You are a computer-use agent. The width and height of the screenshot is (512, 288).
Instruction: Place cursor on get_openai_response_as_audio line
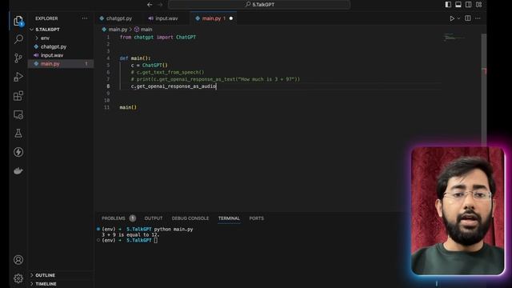tap(174, 86)
